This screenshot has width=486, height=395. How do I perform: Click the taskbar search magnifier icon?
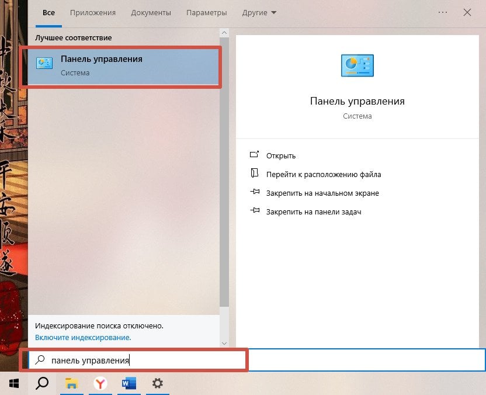coord(42,383)
